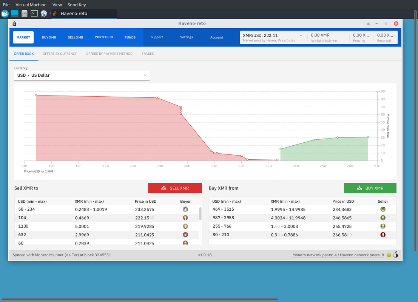
Task: Select the buy offer row 255 - 766
Action: pyautogui.click(x=302, y=226)
